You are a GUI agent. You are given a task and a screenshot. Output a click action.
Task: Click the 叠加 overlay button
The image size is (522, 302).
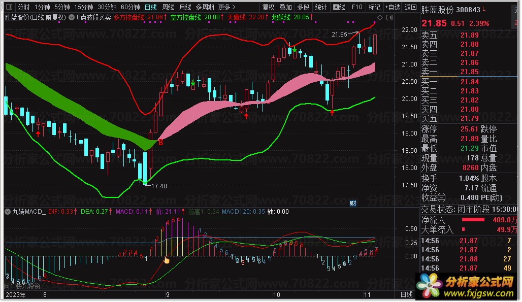[286, 7]
